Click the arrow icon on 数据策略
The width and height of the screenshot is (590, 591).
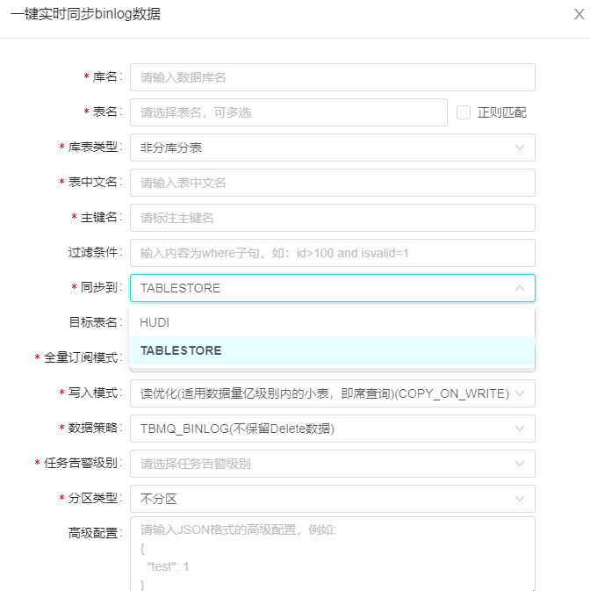(x=520, y=429)
